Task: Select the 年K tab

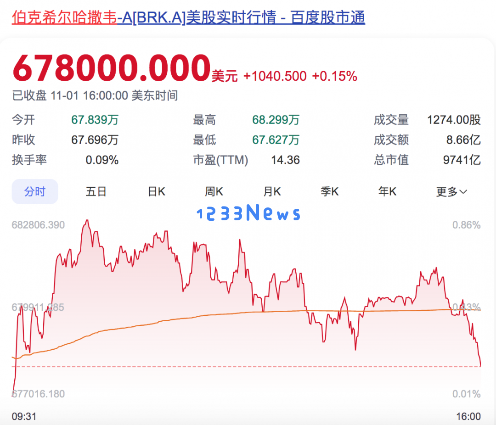Action: (x=387, y=192)
